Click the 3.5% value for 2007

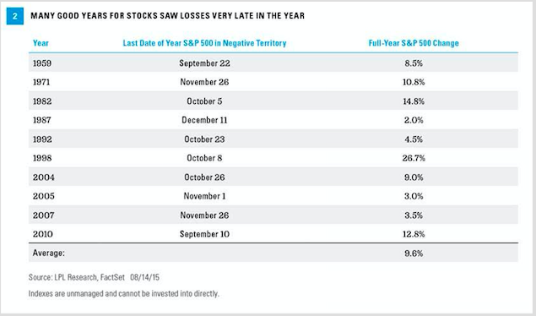pyautogui.click(x=414, y=215)
